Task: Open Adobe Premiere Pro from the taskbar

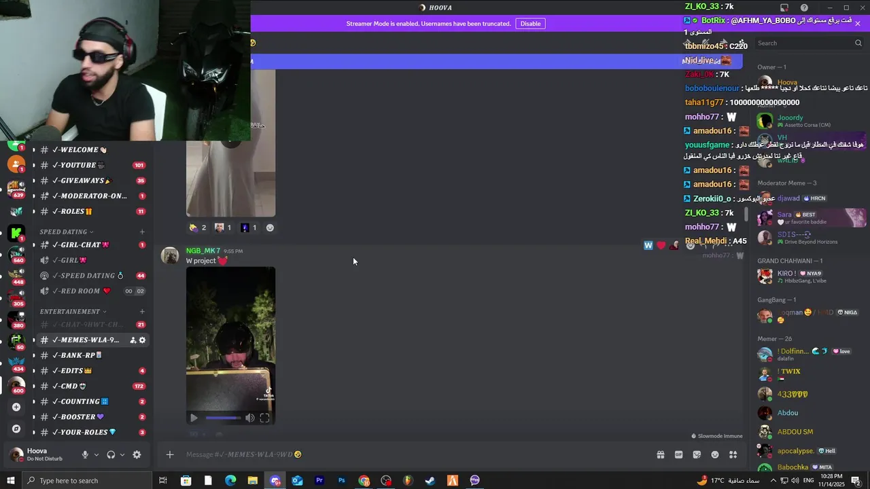Action: 319,480
